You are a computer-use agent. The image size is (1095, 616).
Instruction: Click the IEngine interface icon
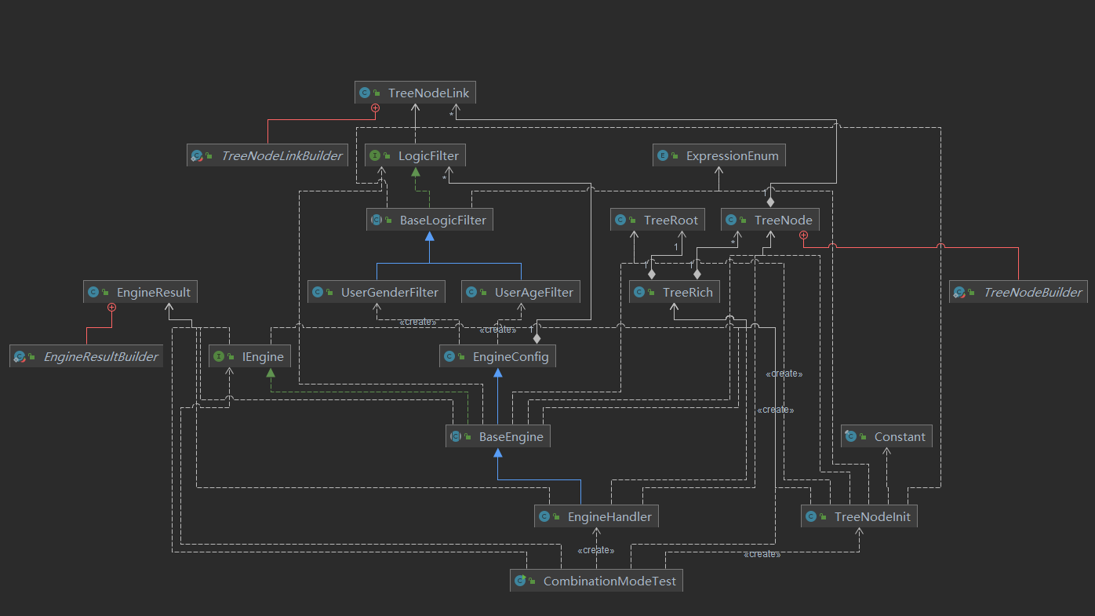point(218,356)
